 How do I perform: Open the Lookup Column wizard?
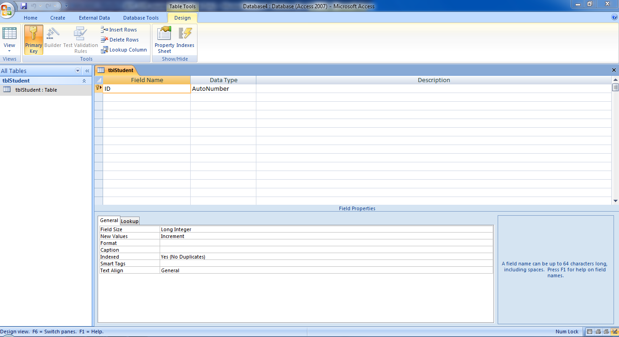[x=124, y=50]
